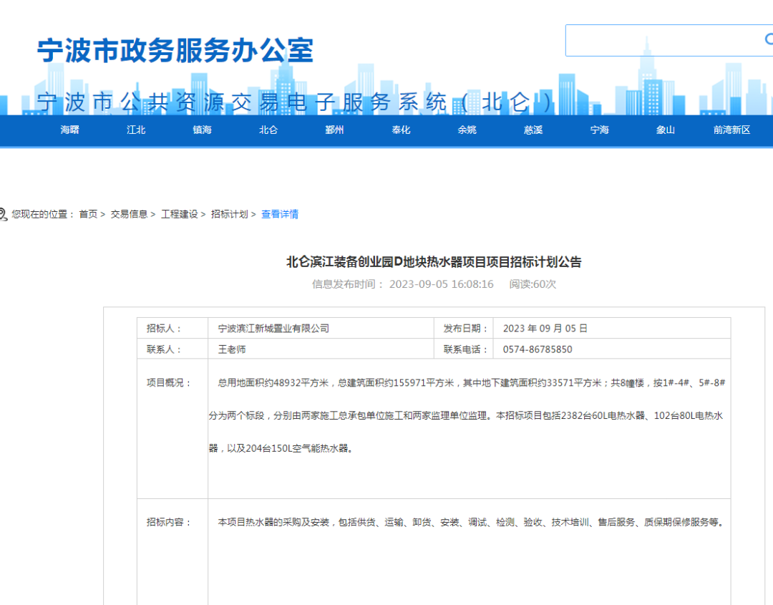Open the 北仑 district tab
This screenshot has height=605, width=773.
tap(268, 130)
